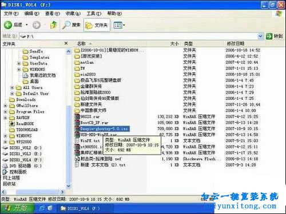Select the Recycle Bin in folder tree
The height and width of the screenshot is (214, 286).
pos(9,184)
